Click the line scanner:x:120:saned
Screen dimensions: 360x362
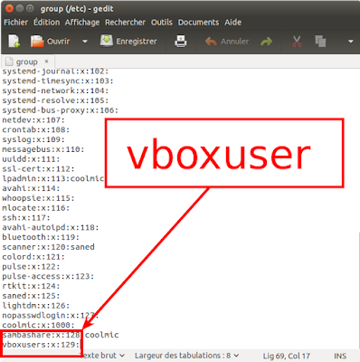[48, 247]
